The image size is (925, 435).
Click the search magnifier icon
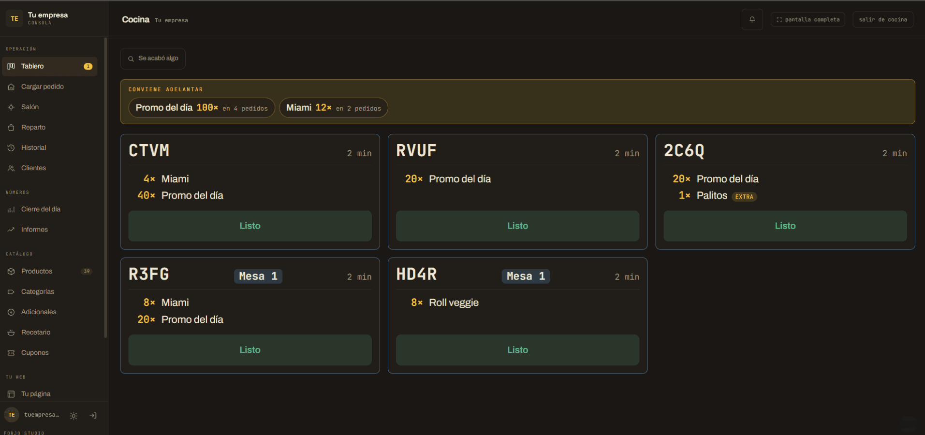click(x=131, y=59)
